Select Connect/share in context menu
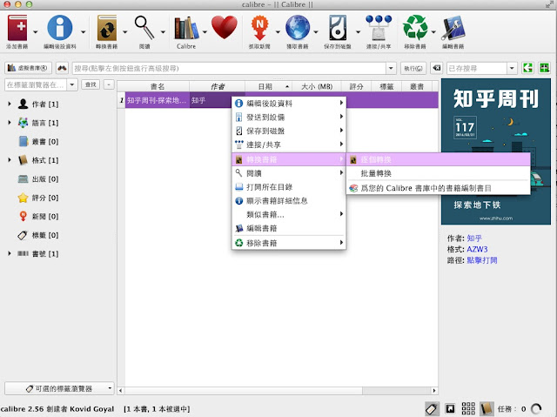 [x=289, y=145]
